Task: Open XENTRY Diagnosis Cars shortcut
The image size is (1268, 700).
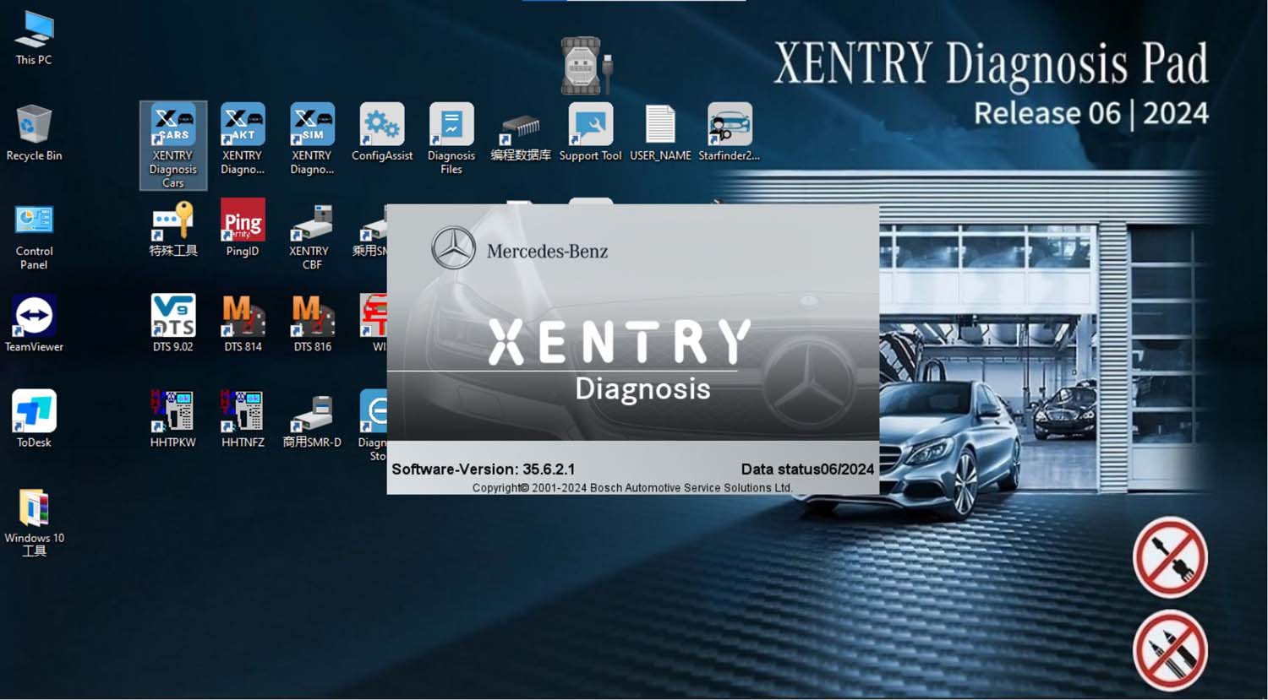Action: click(x=173, y=127)
